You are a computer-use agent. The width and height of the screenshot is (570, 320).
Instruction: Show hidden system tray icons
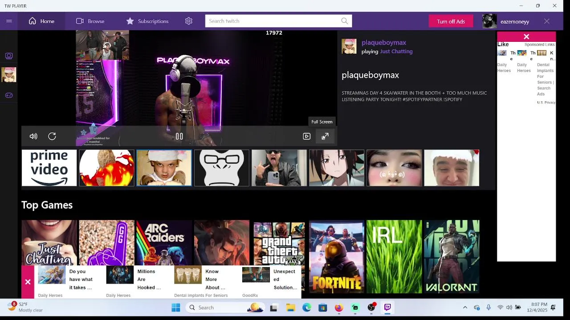465,308
